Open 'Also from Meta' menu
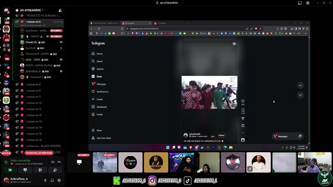This screenshot has width=333, height=187. (101, 138)
